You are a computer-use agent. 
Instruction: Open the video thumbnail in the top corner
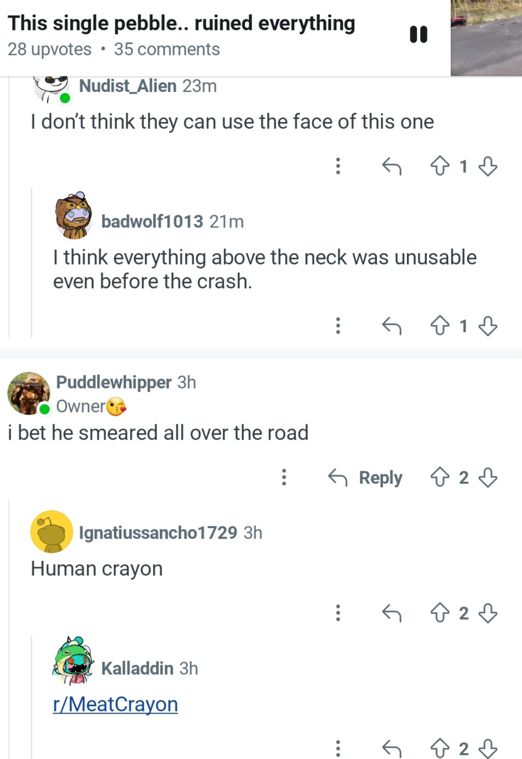coord(486,38)
